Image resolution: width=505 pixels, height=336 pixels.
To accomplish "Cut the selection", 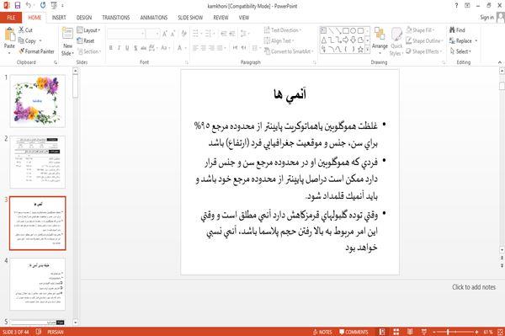I will click(x=25, y=30).
